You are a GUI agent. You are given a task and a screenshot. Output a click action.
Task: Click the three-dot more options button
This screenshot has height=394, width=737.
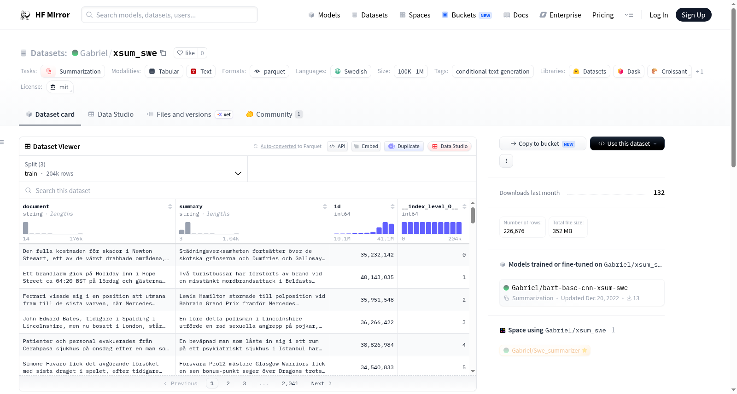click(506, 161)
